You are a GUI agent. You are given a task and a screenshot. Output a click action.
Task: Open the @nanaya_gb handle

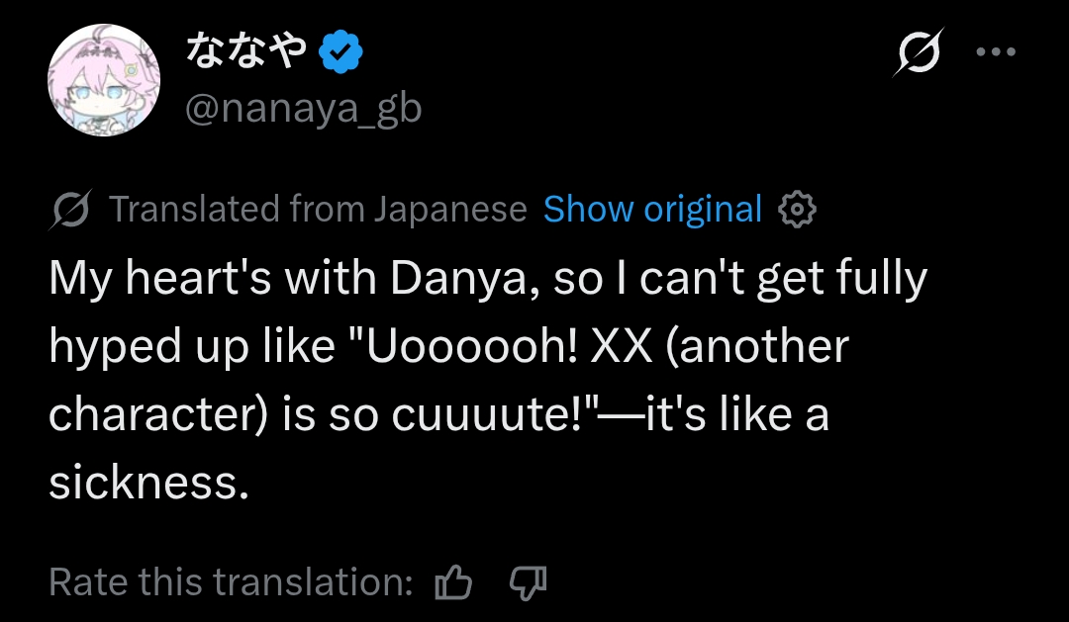click(304, 109)
